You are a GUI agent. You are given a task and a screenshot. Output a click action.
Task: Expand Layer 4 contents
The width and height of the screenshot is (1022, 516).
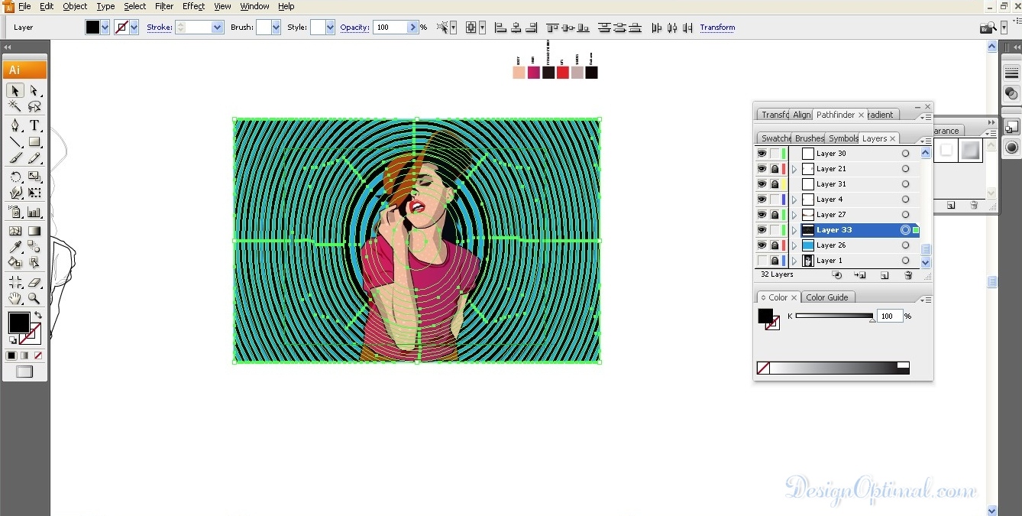click(794, 200)
